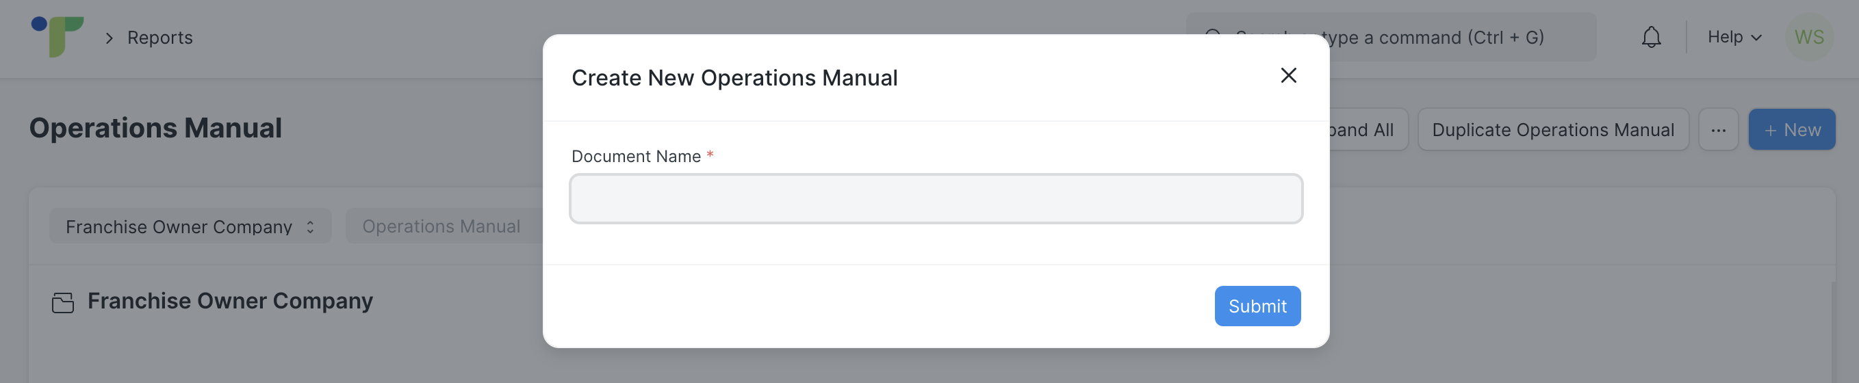The image size is (1859, 383).
Task: Expand the Help dropdown menu
Action: point(1734,37)
